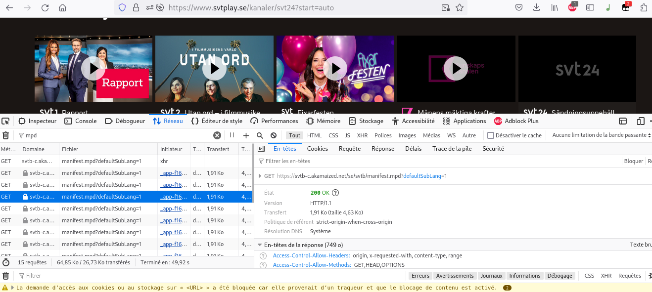Open the bandwidth throttling dropdown

tap(601, 135)
